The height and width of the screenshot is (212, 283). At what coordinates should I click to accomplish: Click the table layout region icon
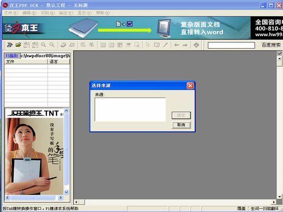pos(120,45)
